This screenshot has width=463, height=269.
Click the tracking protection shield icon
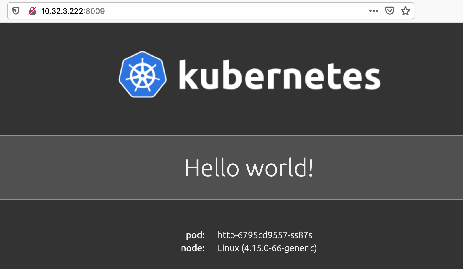pyautogui.click(x=16, y=11)
